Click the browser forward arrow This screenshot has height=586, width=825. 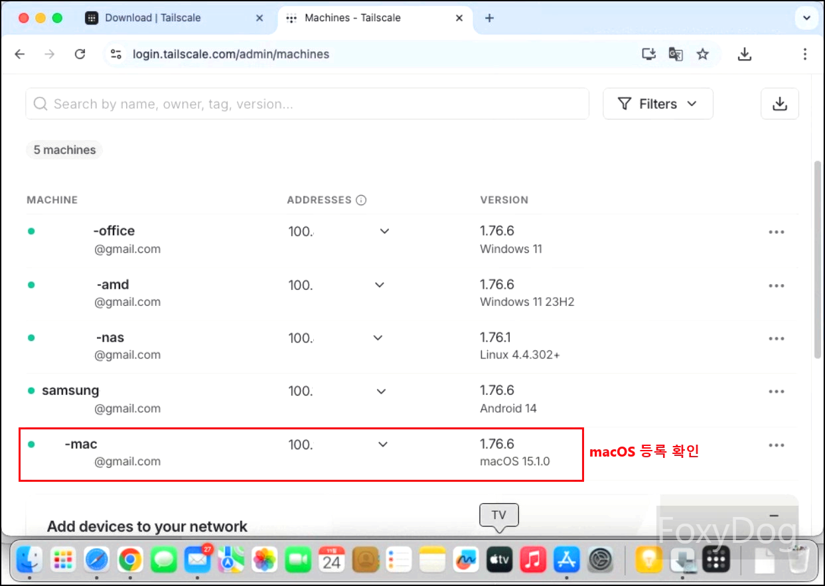coord(50,54)
